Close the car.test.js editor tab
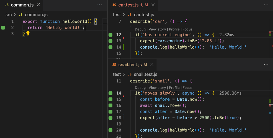Viewport: 273px width, 138px height. (153, 5)
